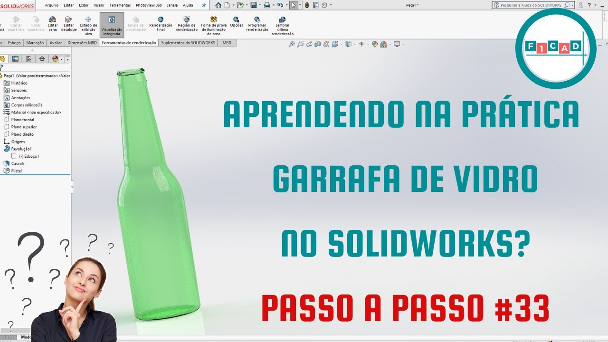Switch to the Marcação tab
Image resolution: width=608 pixels, height=342 pixels.
[35, 43]
